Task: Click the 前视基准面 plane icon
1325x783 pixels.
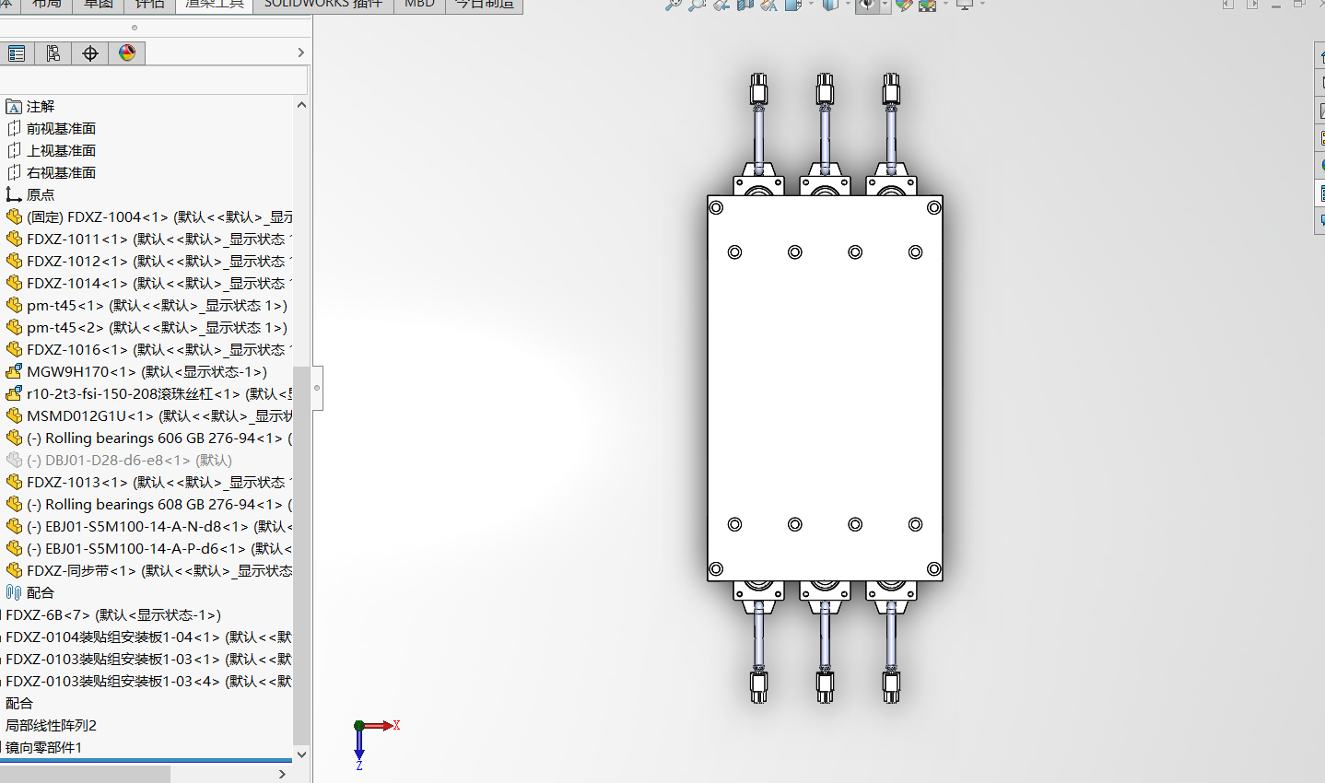Action: [x=14, y=129]
